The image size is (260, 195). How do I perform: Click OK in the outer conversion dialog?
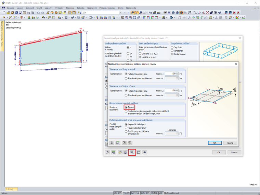(219, 152)
